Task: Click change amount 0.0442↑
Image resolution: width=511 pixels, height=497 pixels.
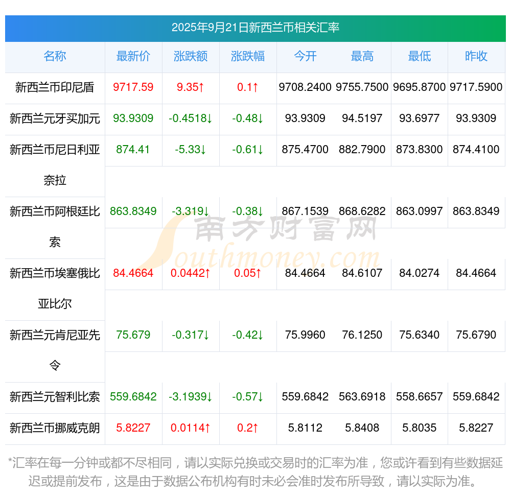Action: (190, 273)
